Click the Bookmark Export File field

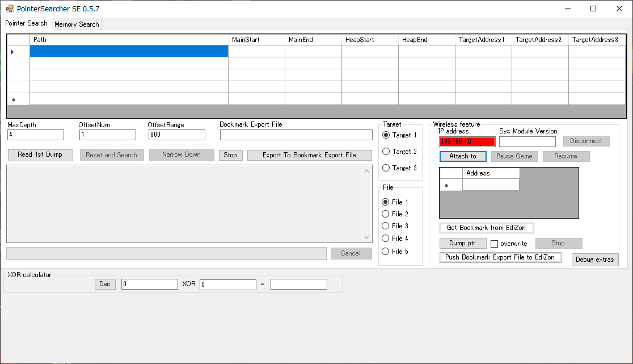(x=296, y=135)
